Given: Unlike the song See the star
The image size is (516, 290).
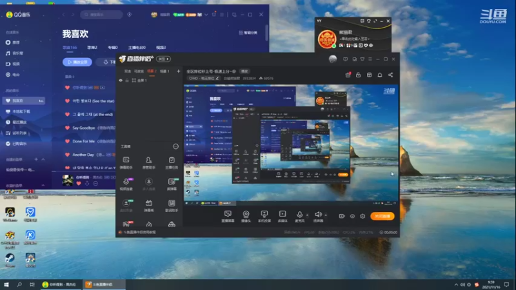Looking at the screenshot, I should 67,101.
